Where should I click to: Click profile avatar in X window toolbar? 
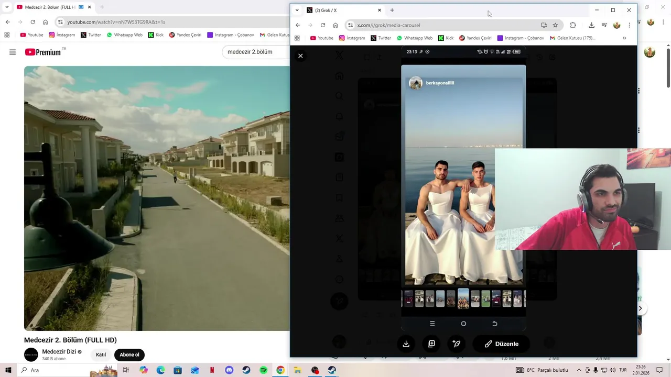(x=617, y=25)
